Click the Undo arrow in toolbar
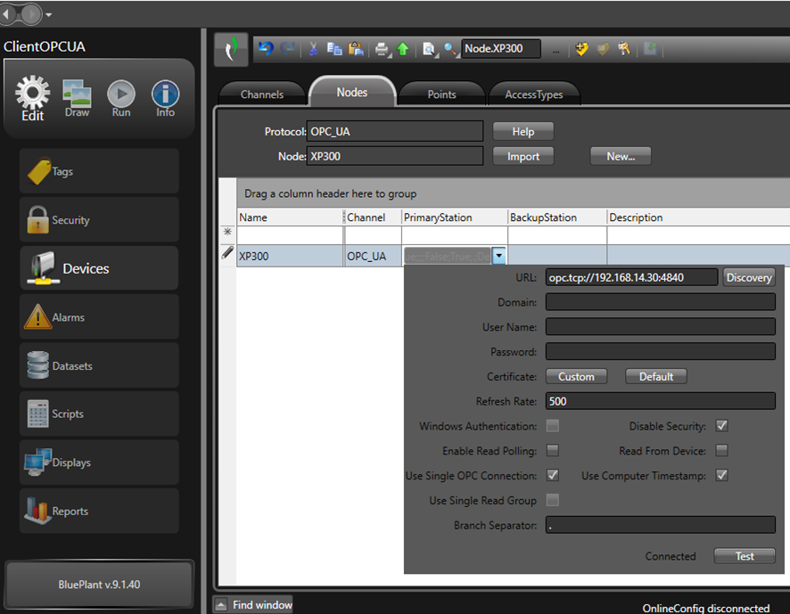The width and height of the screenshot is (790, 614). (266, 49)
